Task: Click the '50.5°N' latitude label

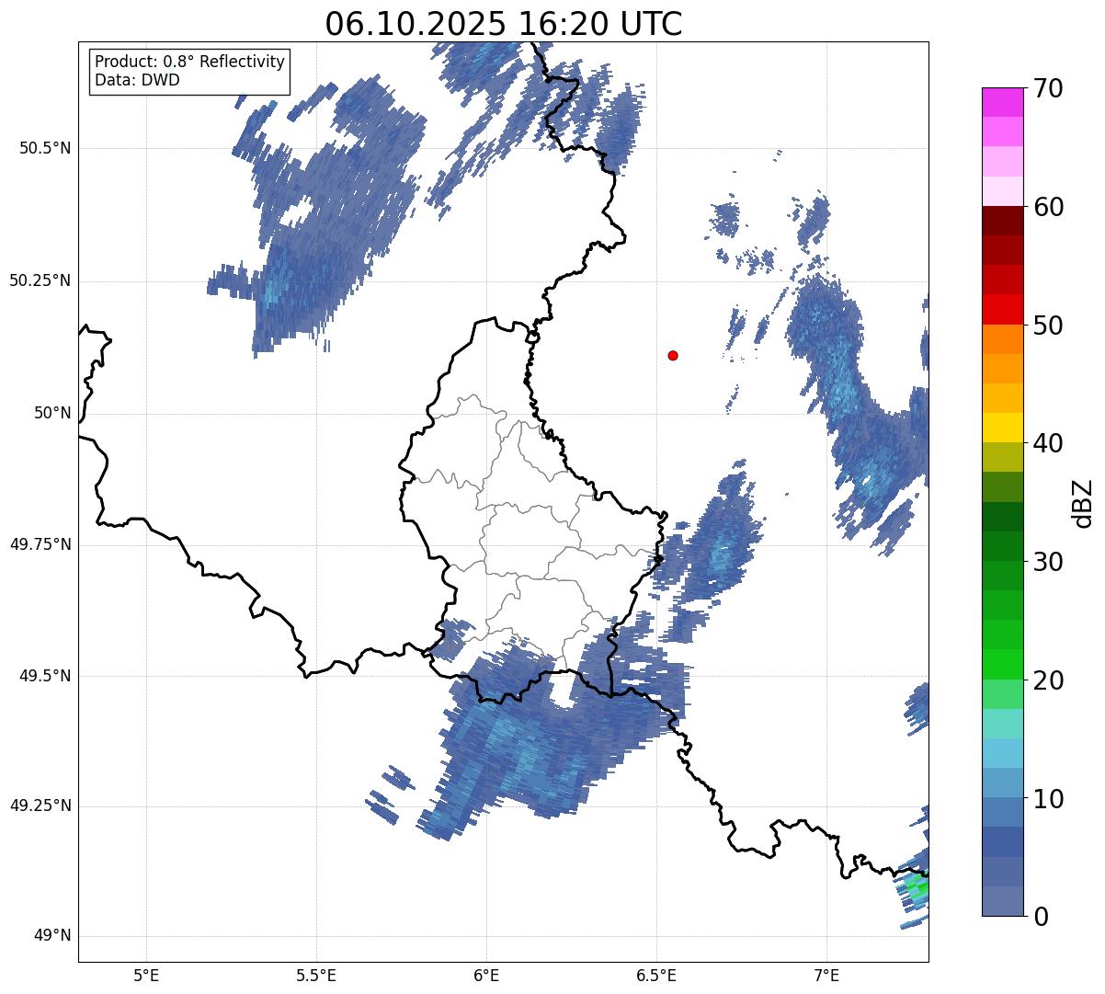Action: click(x=46, y=148)
